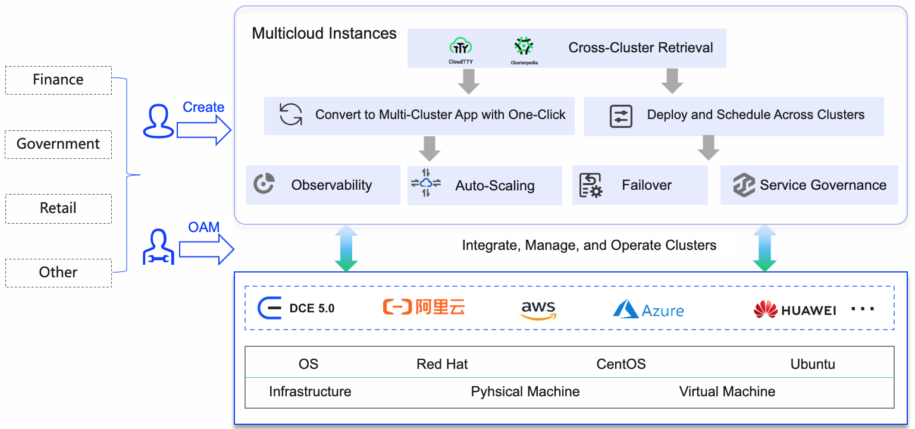Select the Retail industry item
The width and height of the screenshot is (915, 429).
(x=58, y=208)
